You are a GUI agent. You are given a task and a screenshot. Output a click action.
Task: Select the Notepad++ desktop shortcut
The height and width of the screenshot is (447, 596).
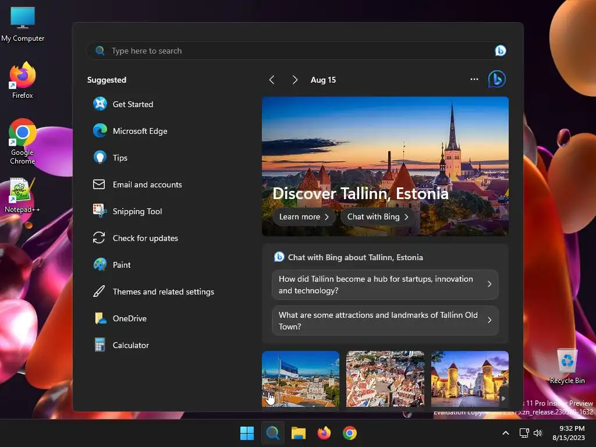(x=23, y=196)
